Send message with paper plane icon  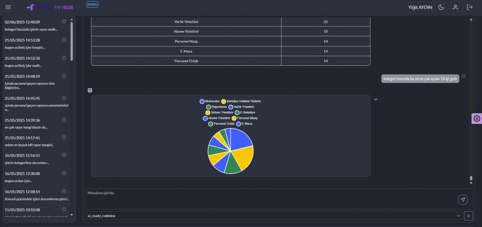[x=462, y=200]
